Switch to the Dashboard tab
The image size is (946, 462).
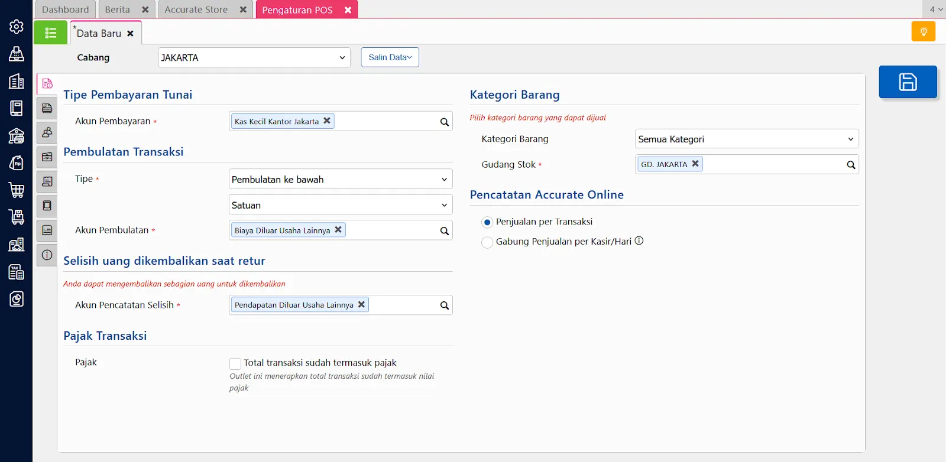[66, 9]
